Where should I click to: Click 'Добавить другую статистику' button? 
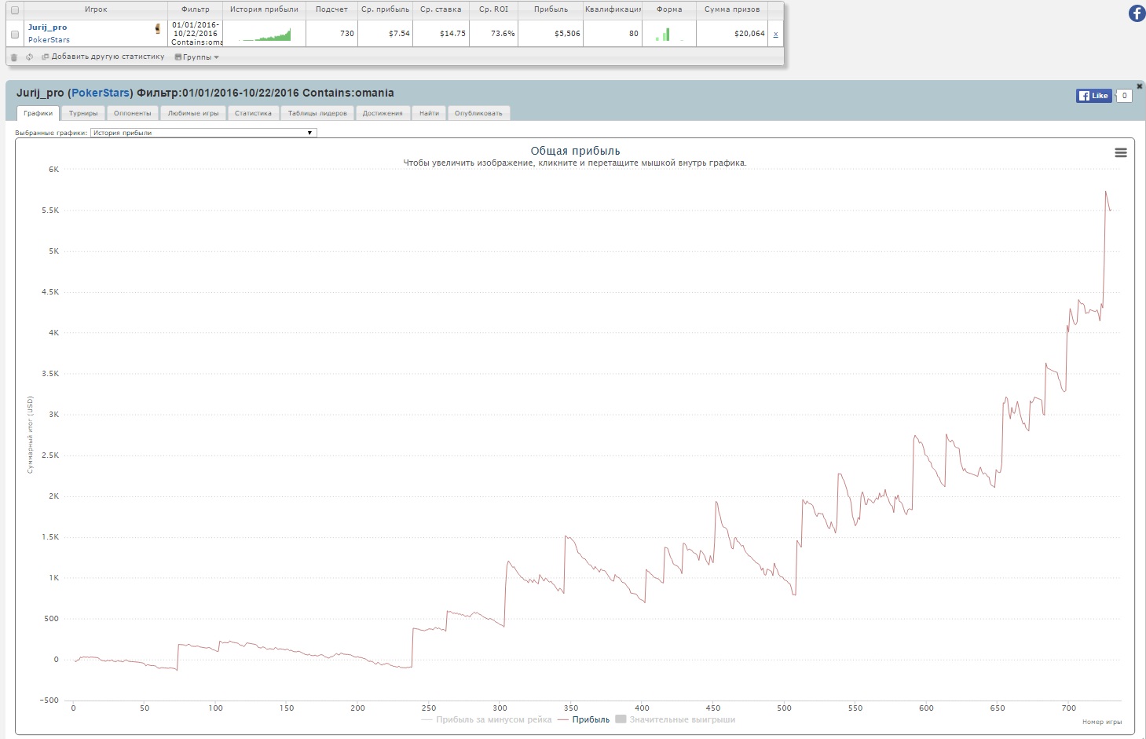104,57
